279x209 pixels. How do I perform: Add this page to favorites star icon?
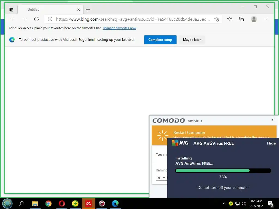coord(216,19)
